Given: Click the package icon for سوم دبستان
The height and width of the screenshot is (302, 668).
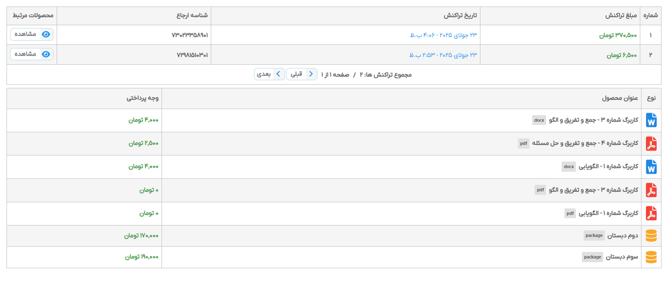Looking at the screenshot, I should pos(651,257).
